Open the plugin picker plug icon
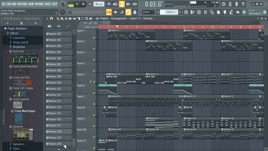This screenshot has height=151, width=268. 225,12
